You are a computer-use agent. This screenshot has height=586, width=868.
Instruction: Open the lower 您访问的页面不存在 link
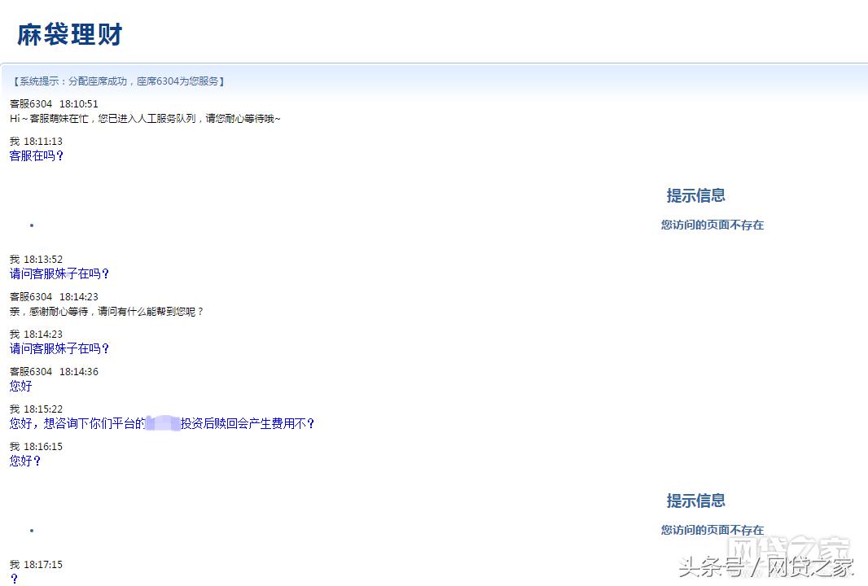(712, 530)
